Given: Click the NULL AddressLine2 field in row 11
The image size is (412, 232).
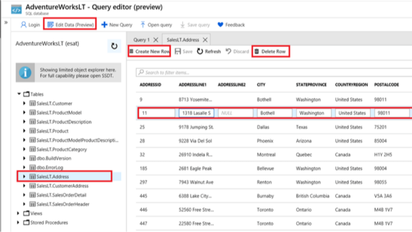Looking at the screenshot, I should tap(235, 113).
